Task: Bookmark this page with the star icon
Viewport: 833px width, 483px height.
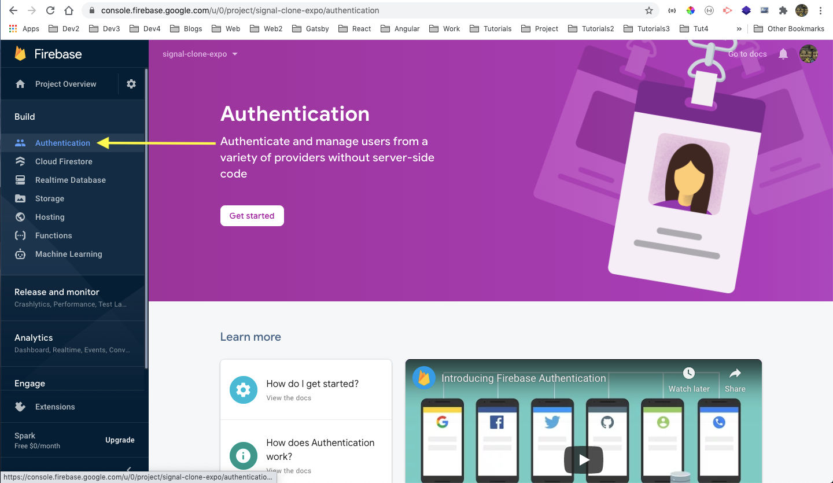Action: point(648,10)
